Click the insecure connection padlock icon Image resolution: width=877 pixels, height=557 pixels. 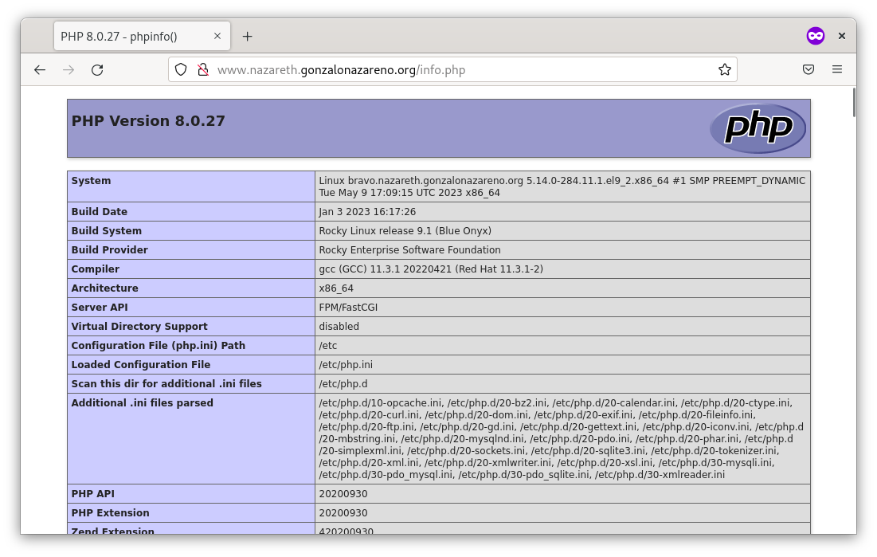coord(202,70)
